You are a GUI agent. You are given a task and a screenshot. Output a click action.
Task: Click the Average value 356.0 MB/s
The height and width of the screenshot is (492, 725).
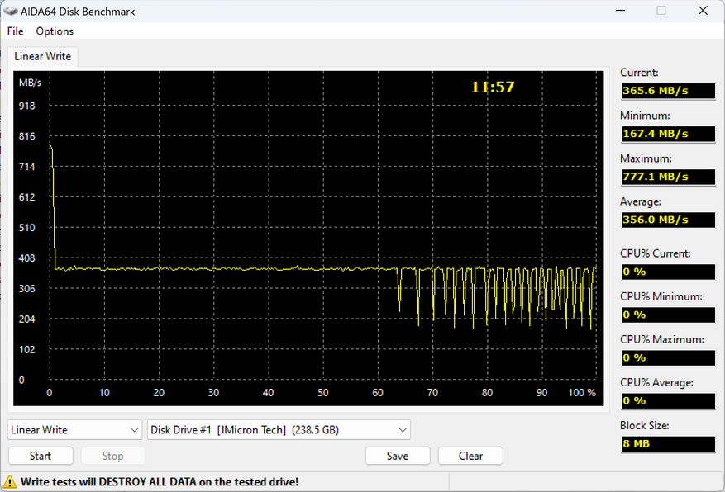click(x=668, y=220)
